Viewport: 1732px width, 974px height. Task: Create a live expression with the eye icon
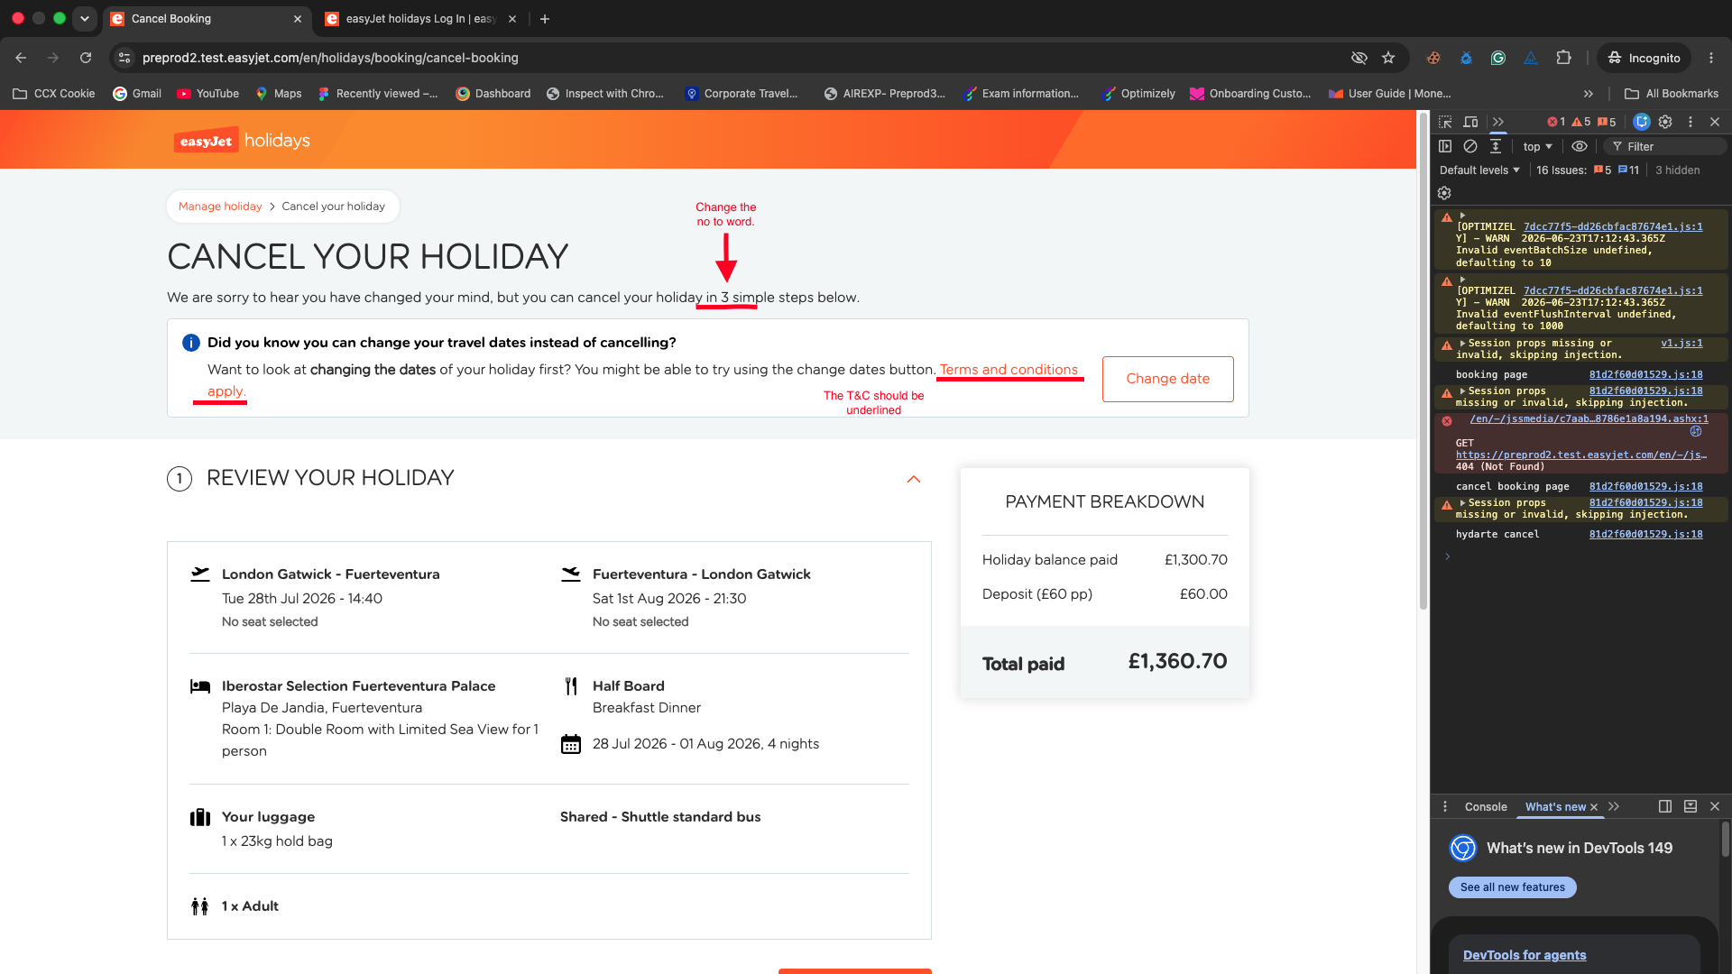point(1579,146)
